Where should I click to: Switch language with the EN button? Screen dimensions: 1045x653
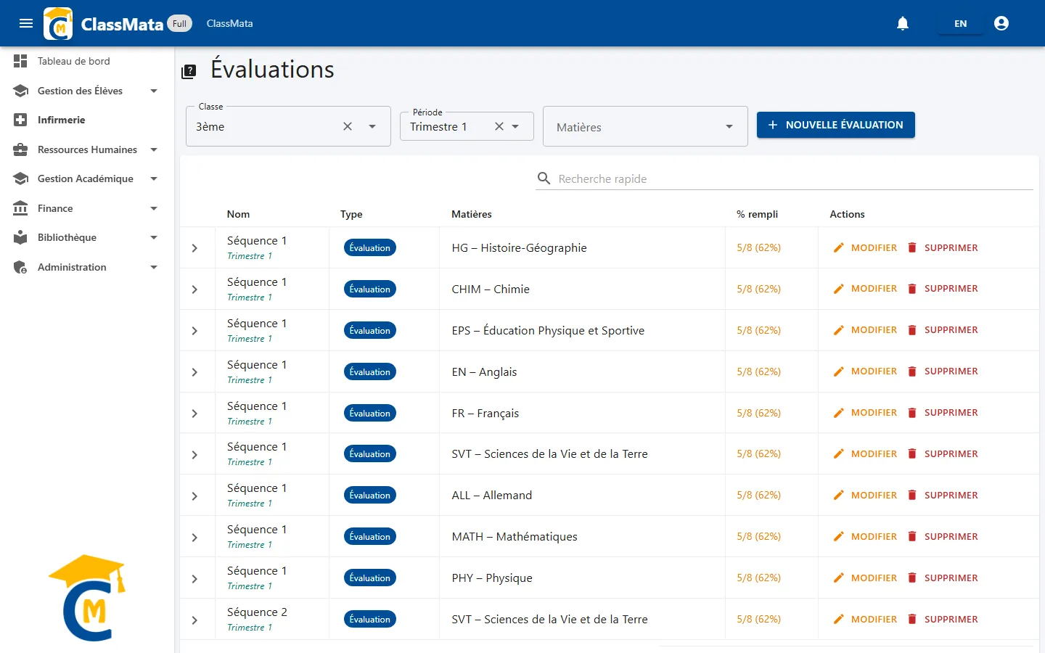coord(960,23)
